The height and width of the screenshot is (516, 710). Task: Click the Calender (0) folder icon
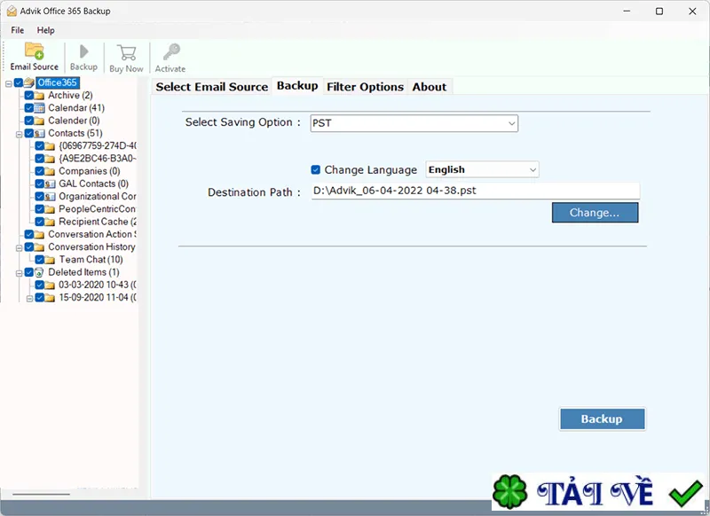(x=39, y=121)
